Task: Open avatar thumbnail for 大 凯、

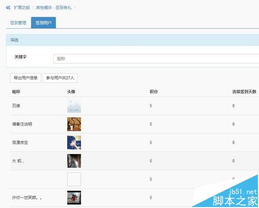Action: pos(74,161)
